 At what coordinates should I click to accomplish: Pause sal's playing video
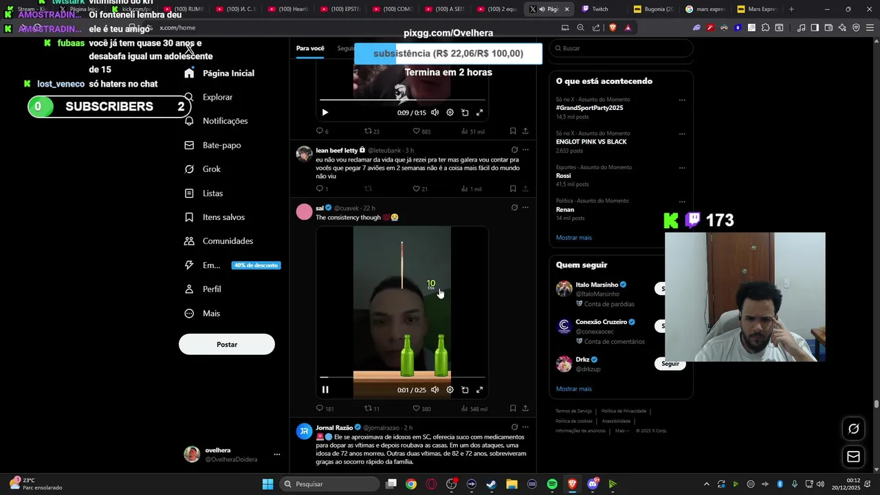tap(325, 390)
